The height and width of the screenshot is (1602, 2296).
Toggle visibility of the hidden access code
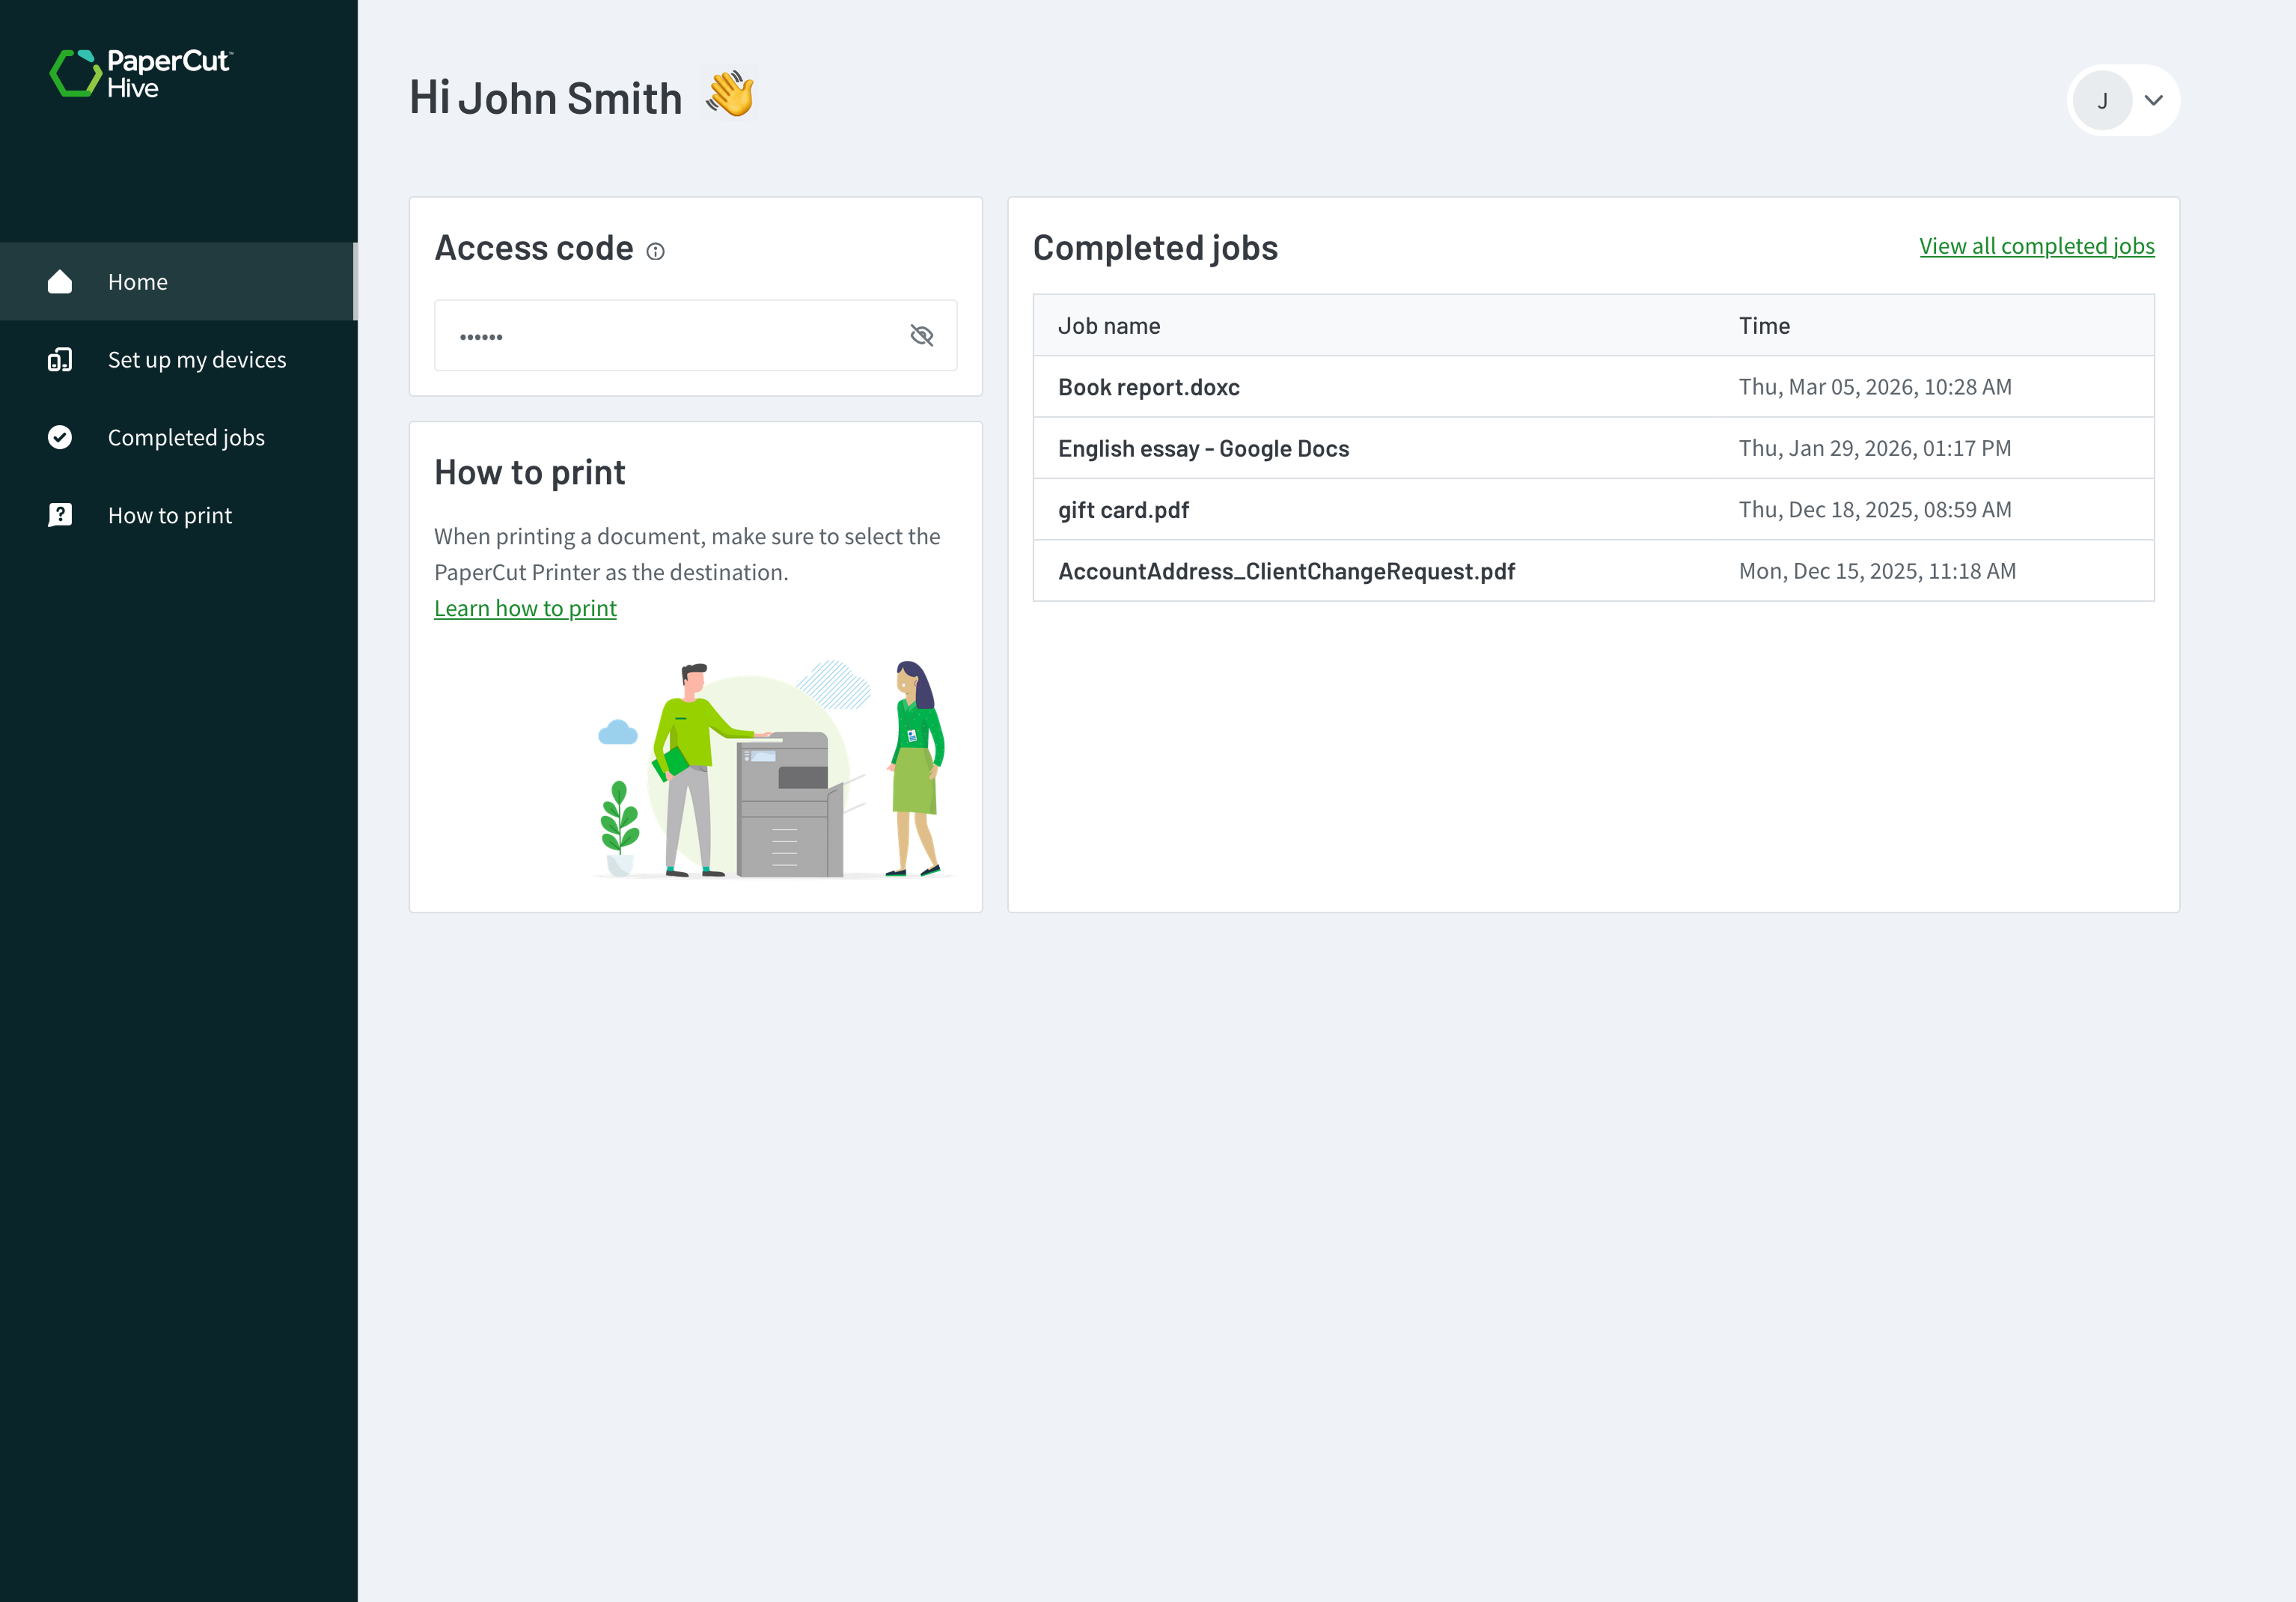click(922, 335)
